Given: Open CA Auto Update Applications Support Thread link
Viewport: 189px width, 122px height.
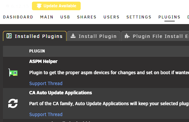Looking at the screenshot, I should (x=46, y=114).
